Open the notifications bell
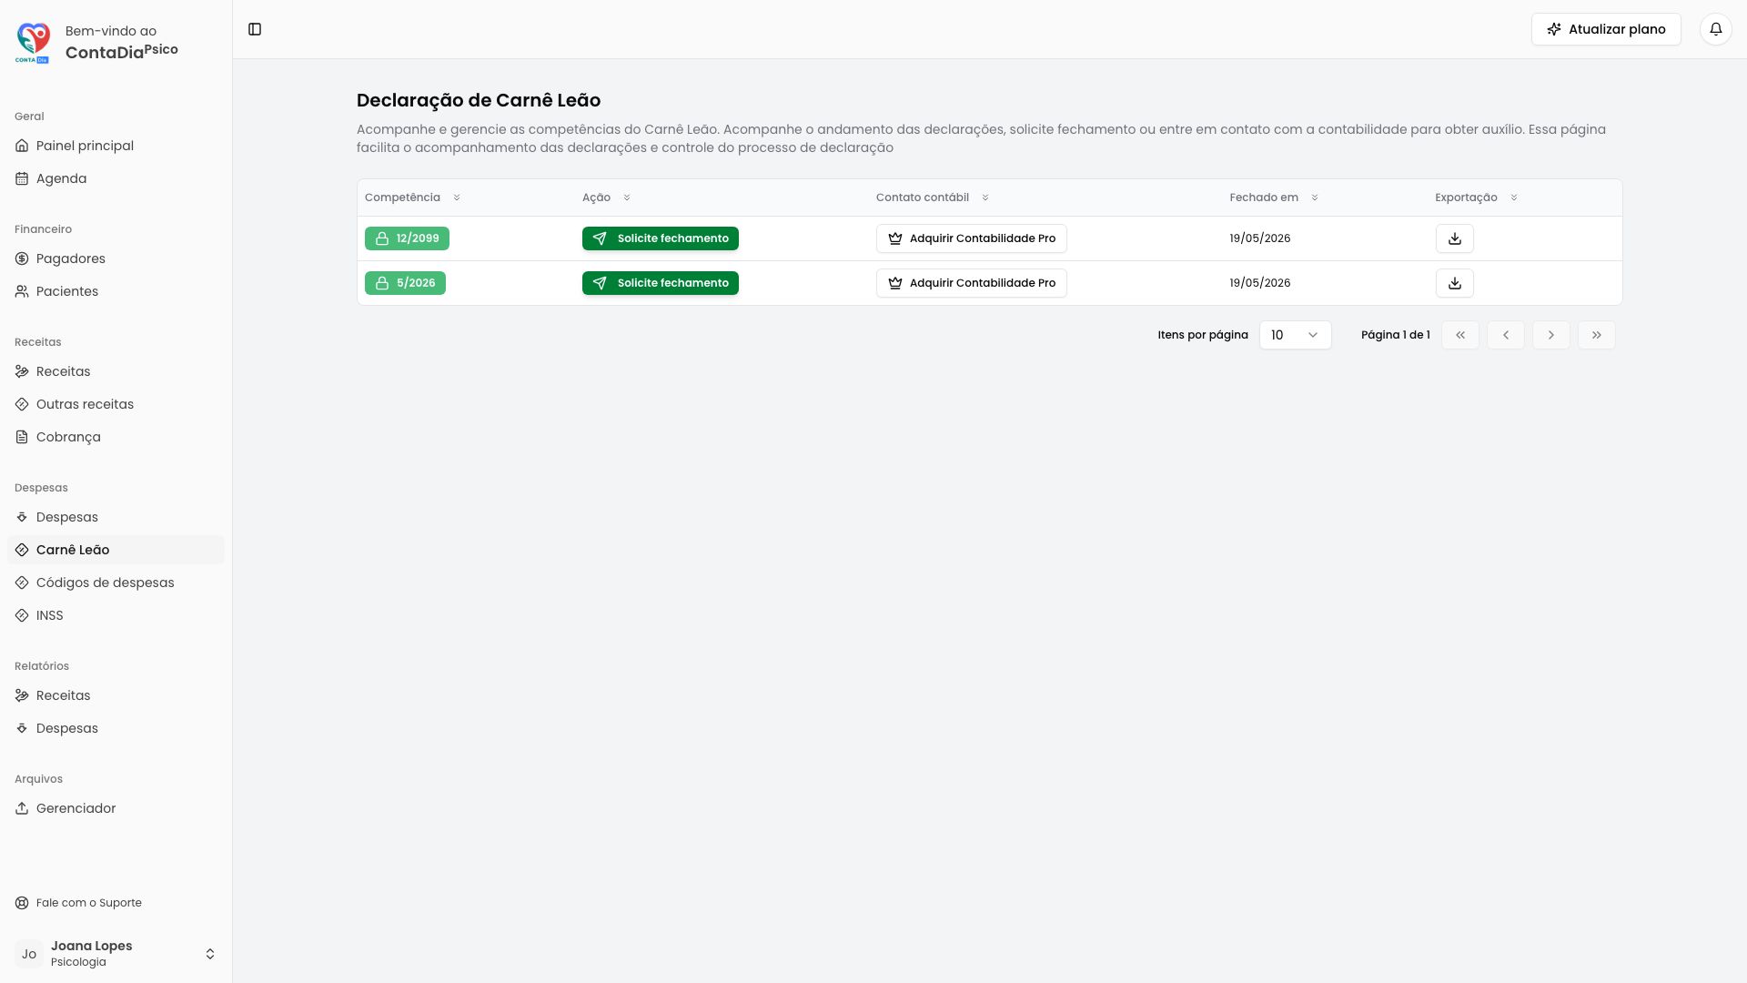Screen dimensions: 1747x983 [x=1715, y=29]
